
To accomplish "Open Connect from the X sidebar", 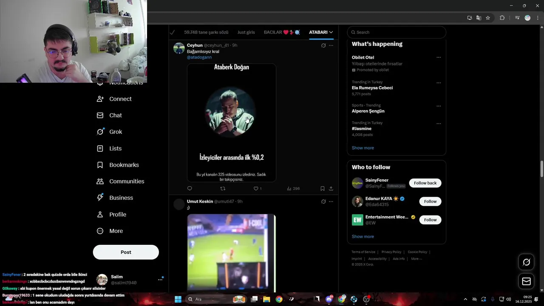I will (x=114, y=99).
